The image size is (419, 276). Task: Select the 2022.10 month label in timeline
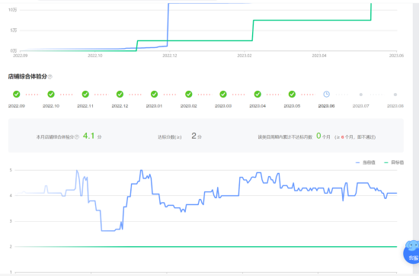point(51,106)
